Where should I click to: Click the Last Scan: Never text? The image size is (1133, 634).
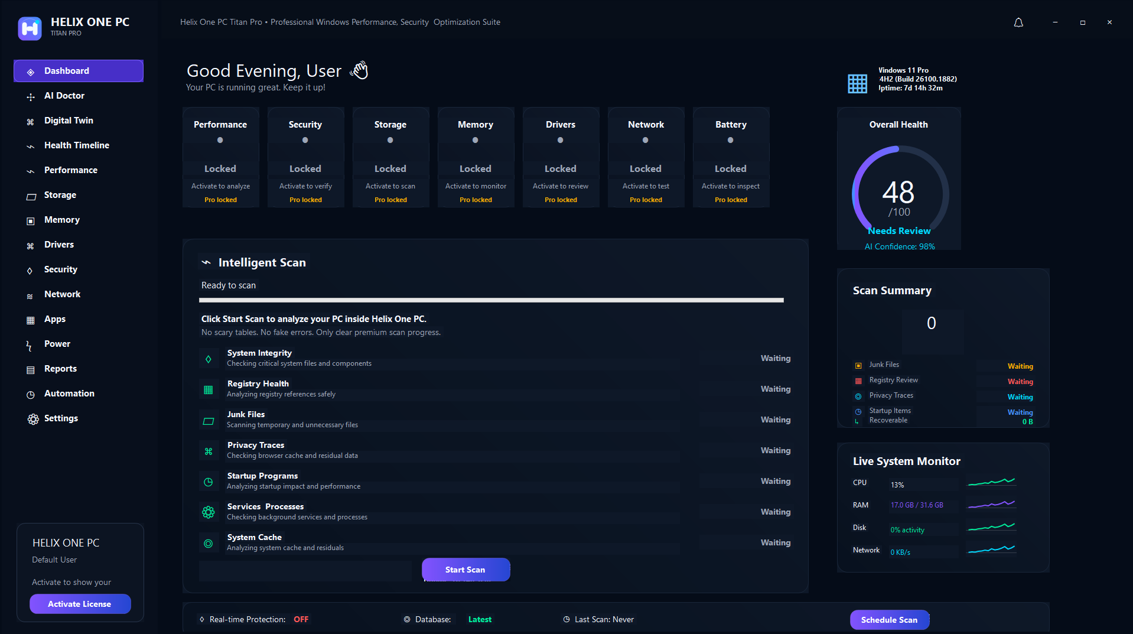coord(604,619)
